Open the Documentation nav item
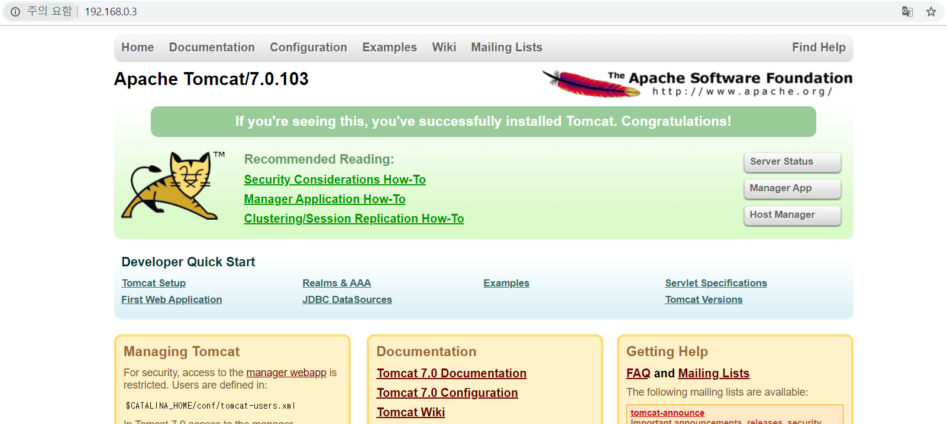The width and height of the screenshot is (947, 424). (212, 47)
